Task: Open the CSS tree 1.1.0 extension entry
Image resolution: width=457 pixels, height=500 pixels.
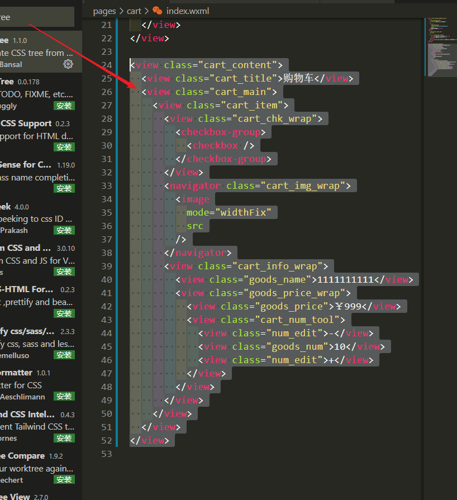Action: coord(41,52)
